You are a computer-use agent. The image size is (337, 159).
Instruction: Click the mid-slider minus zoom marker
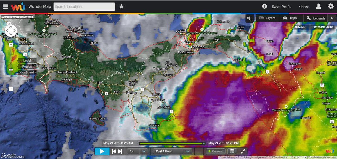click(11, 70)
